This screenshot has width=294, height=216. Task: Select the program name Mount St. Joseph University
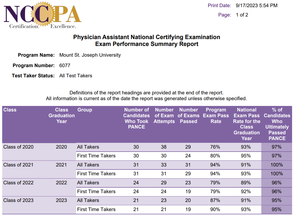point(90,55)
